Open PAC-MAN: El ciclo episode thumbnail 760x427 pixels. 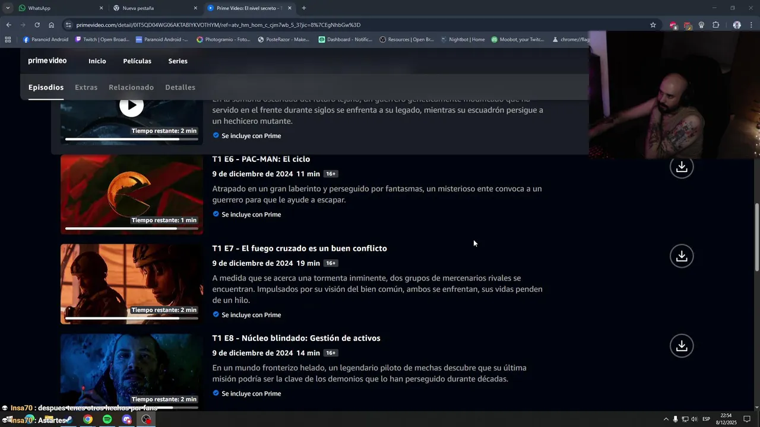pos(131,195)
